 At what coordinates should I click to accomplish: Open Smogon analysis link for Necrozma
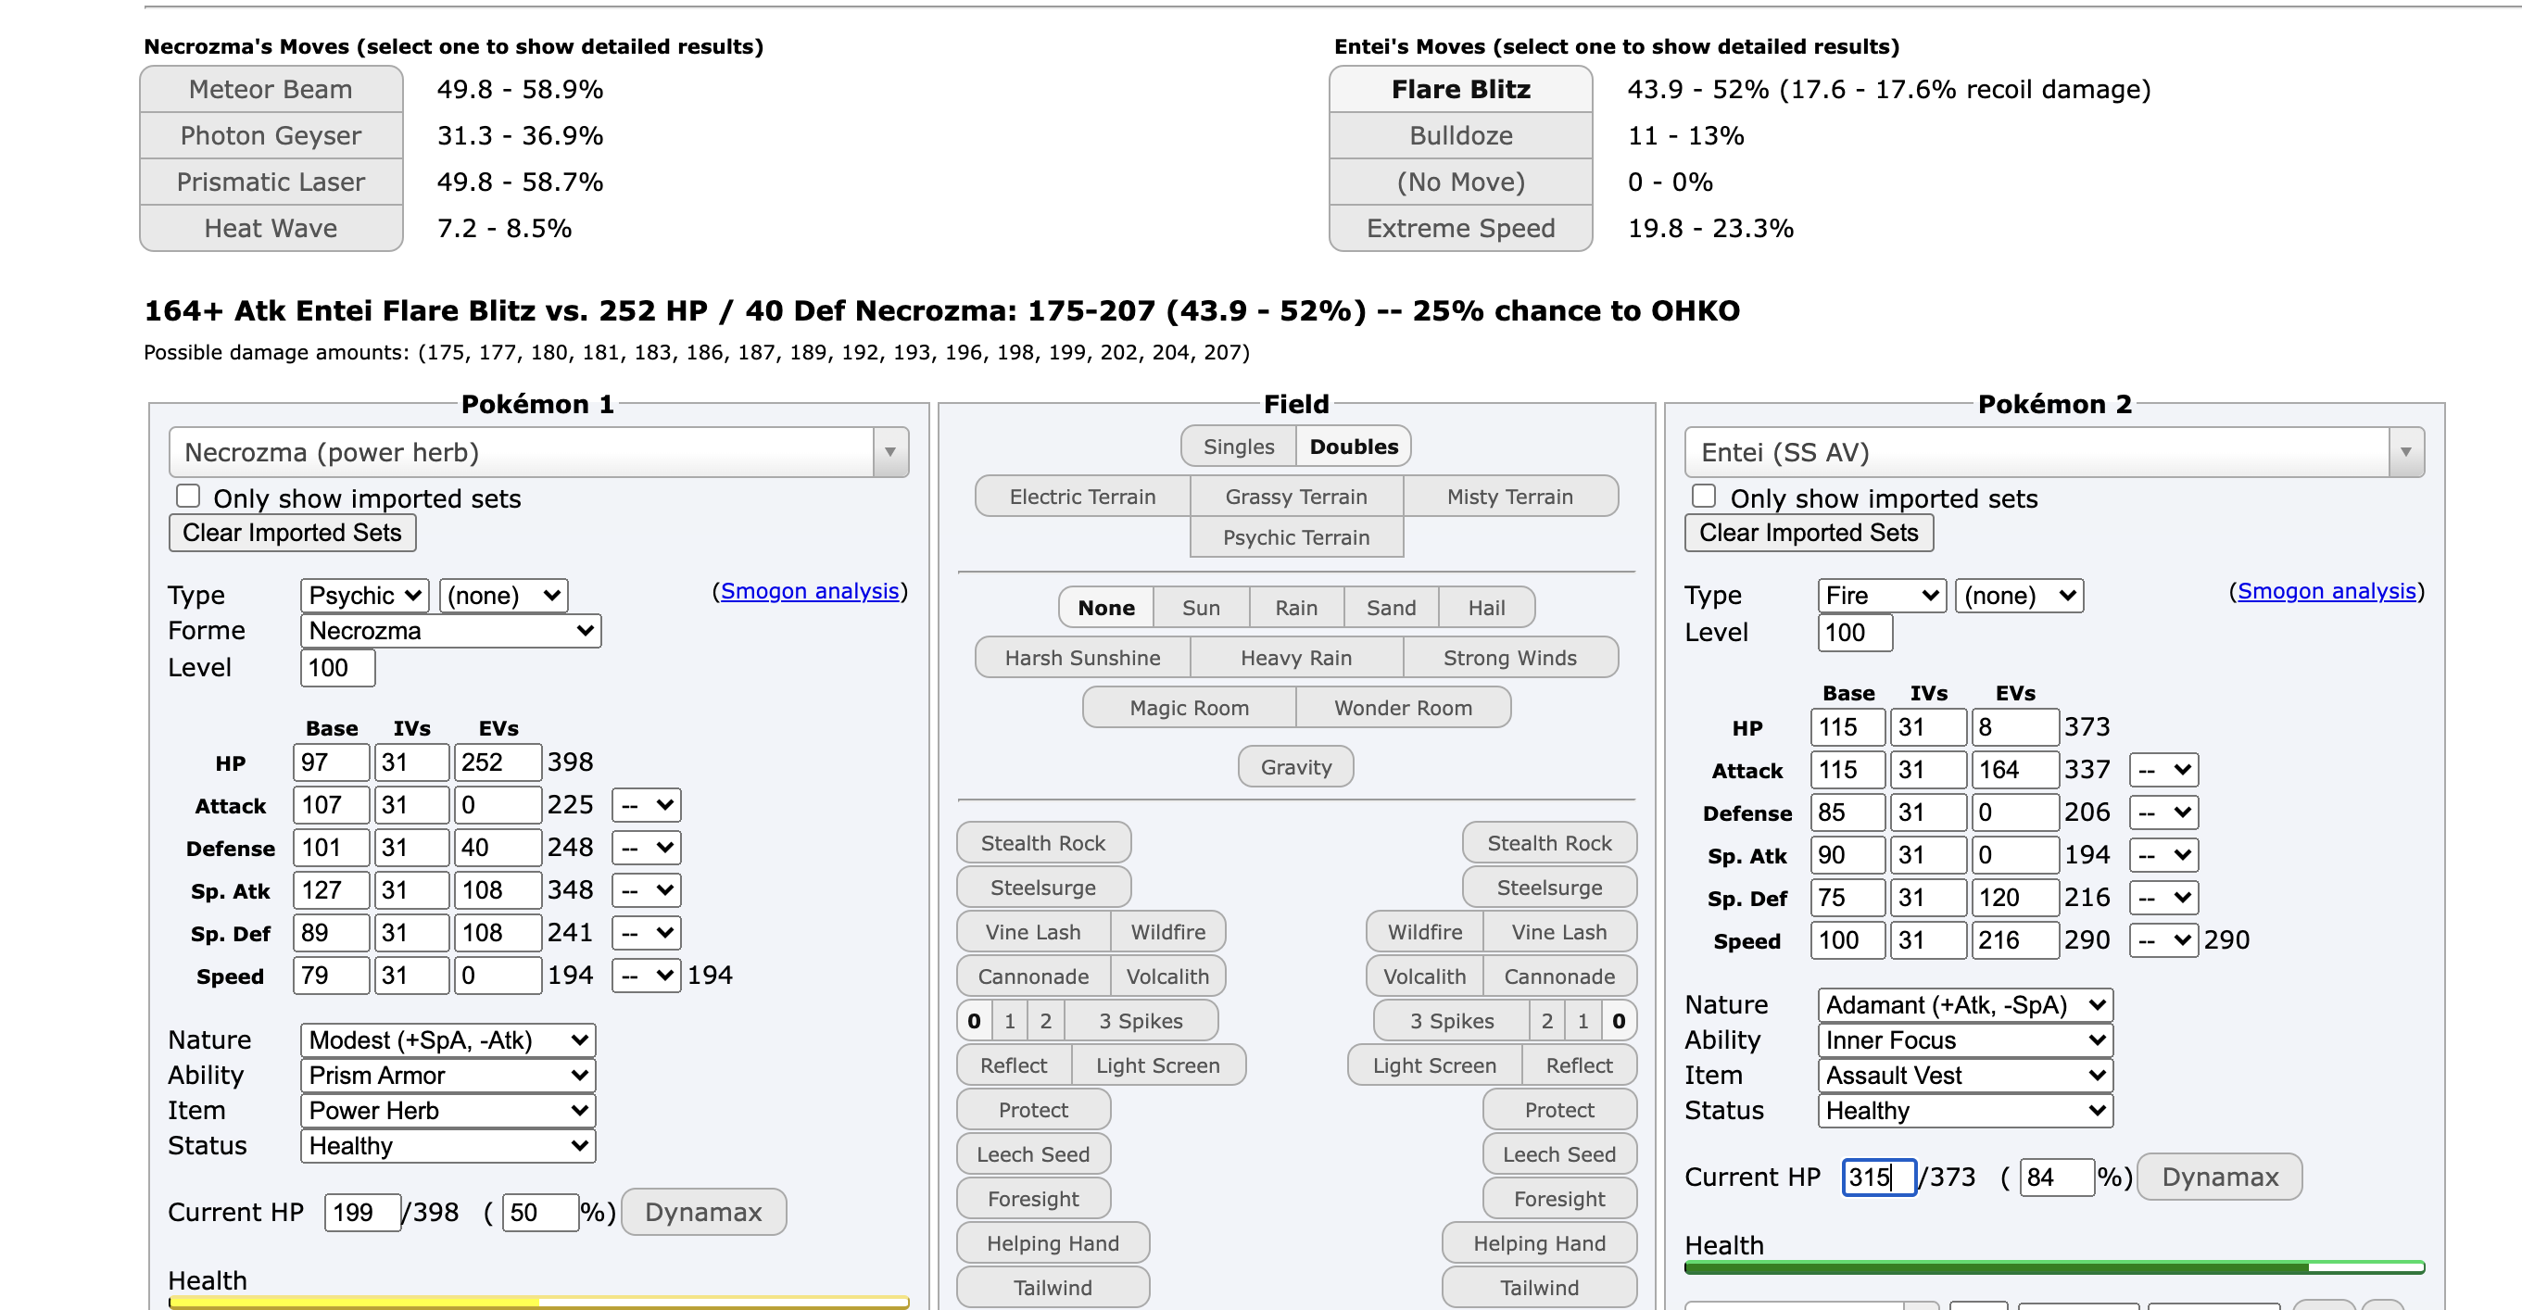point(810,591)
